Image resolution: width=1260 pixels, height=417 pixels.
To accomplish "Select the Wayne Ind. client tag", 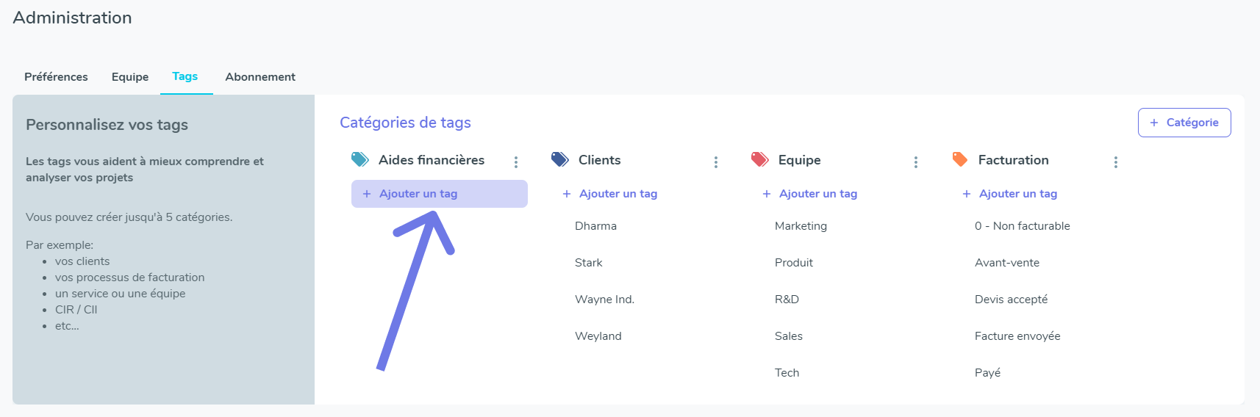I will click(604, 300).
